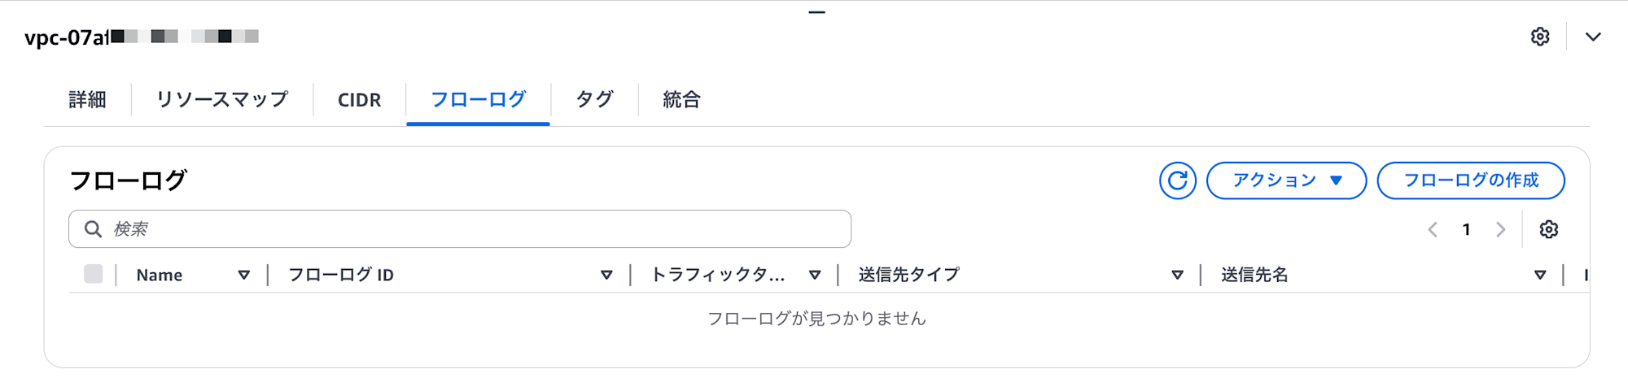The width and height of the screenshot is (1628, 378).
Task: Sort by 送信先タイプ column arrow
Action: pyautogui.click(x=1177, y=275)
